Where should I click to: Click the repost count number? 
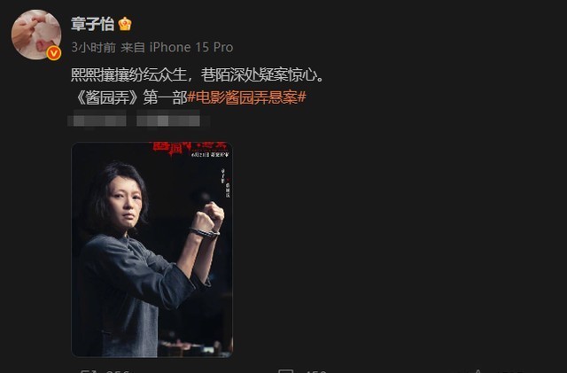coord(118,371)
